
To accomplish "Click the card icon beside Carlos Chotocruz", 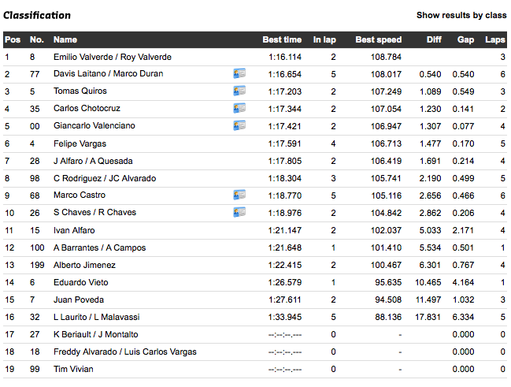I will point(239,108).
